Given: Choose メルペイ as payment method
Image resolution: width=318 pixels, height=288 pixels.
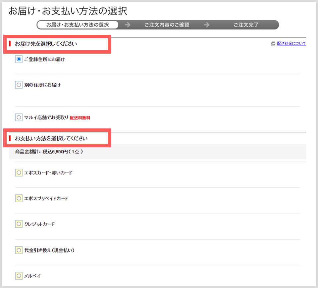Looking at the screenshot, I should point(19,275).
